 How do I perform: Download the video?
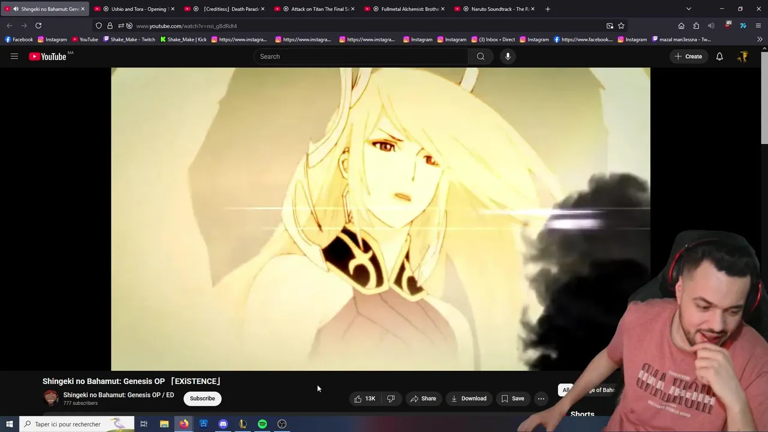(x=469, y=398)
